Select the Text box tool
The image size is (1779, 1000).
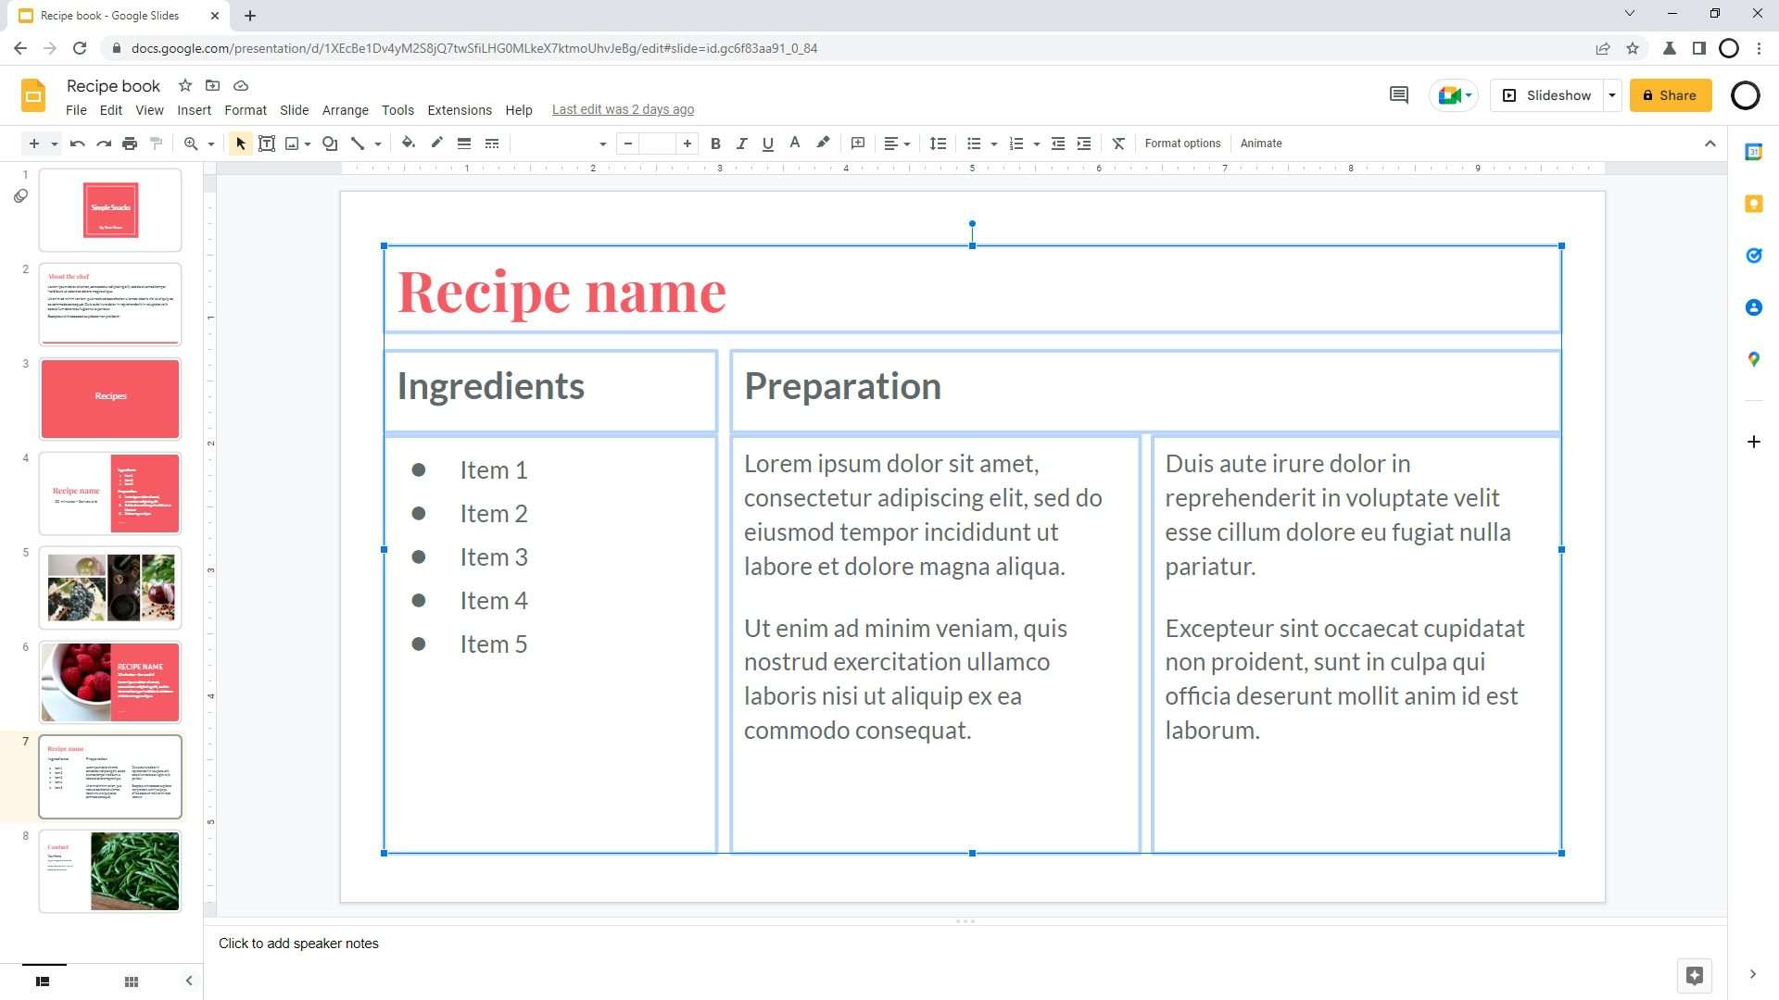click(267, 144)
